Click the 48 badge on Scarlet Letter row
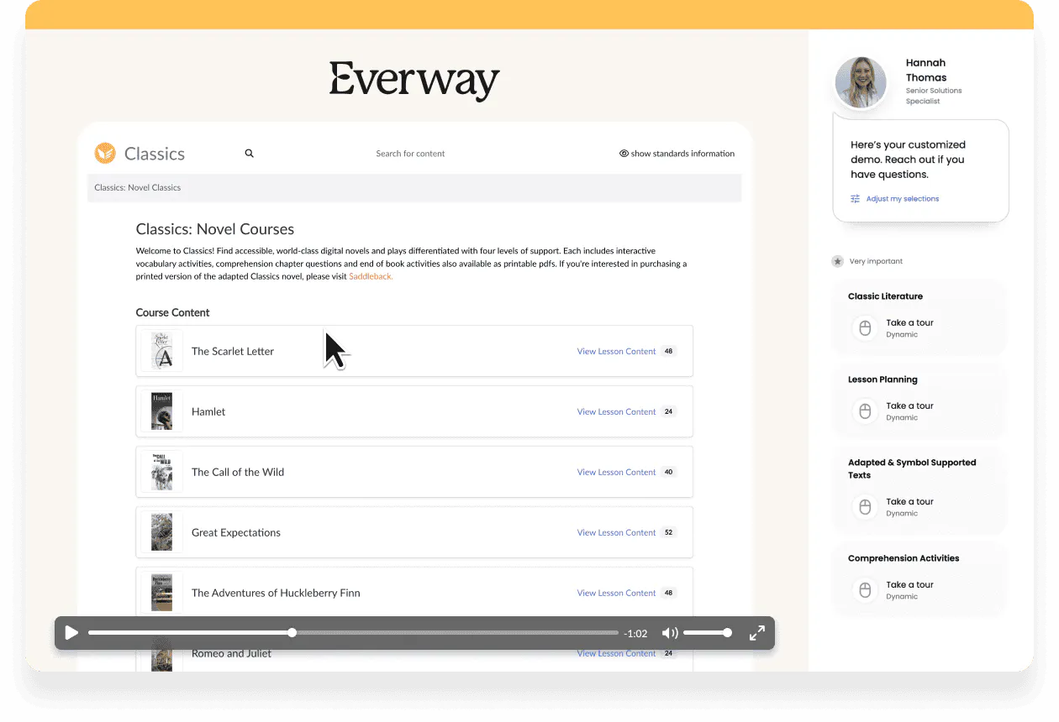The height and width of the screenshot is (722, 1059). 669,352
